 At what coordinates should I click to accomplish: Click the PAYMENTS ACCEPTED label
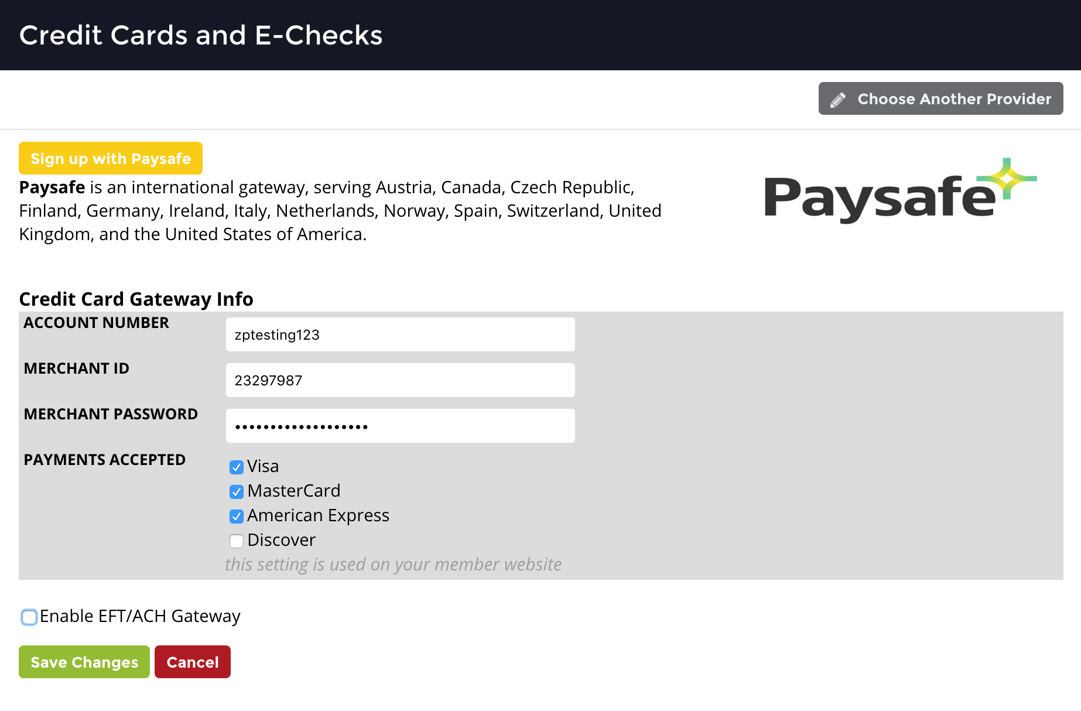click(x=105, y=460)
